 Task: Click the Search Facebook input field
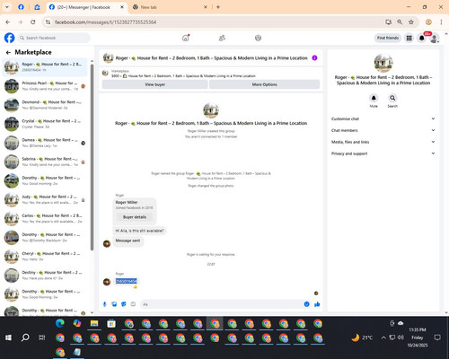click(x=54, y=38)
